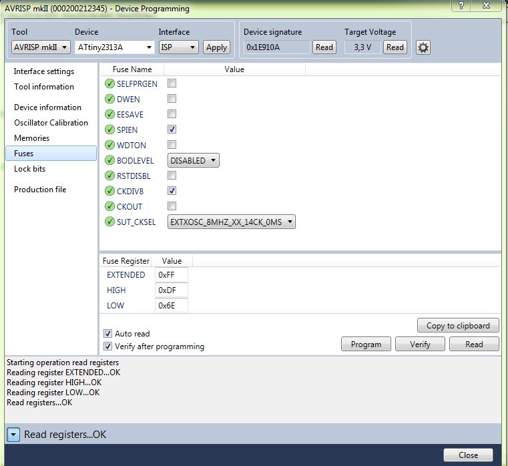This screenshot has width=508, height=466.
Task: Read the device signature
Action: 324,47
